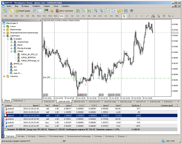Expand the Счета tree node
The width and height of the screenshot is (182, 144).
coord(4,27)
